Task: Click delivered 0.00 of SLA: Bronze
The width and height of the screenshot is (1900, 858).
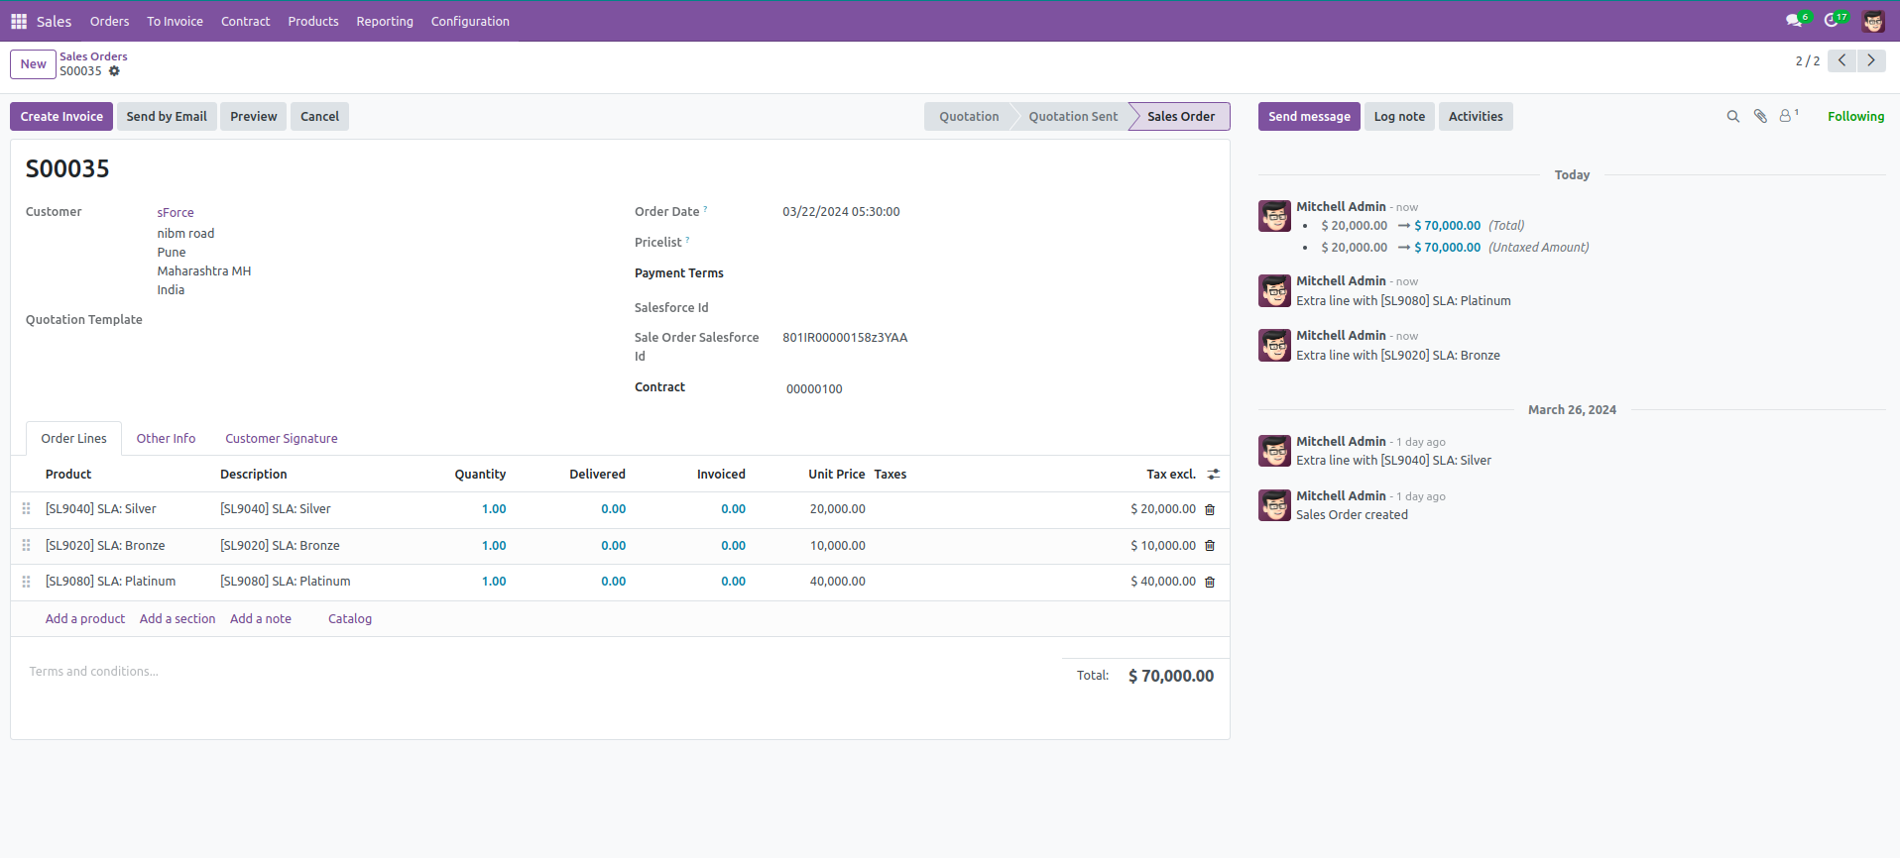Action: [613, 546]
